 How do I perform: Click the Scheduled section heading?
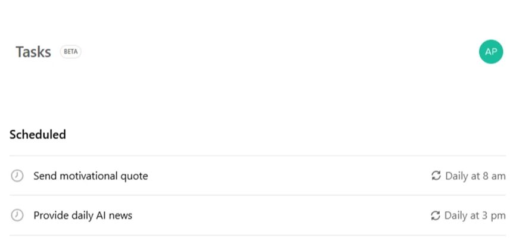point(38,134)
